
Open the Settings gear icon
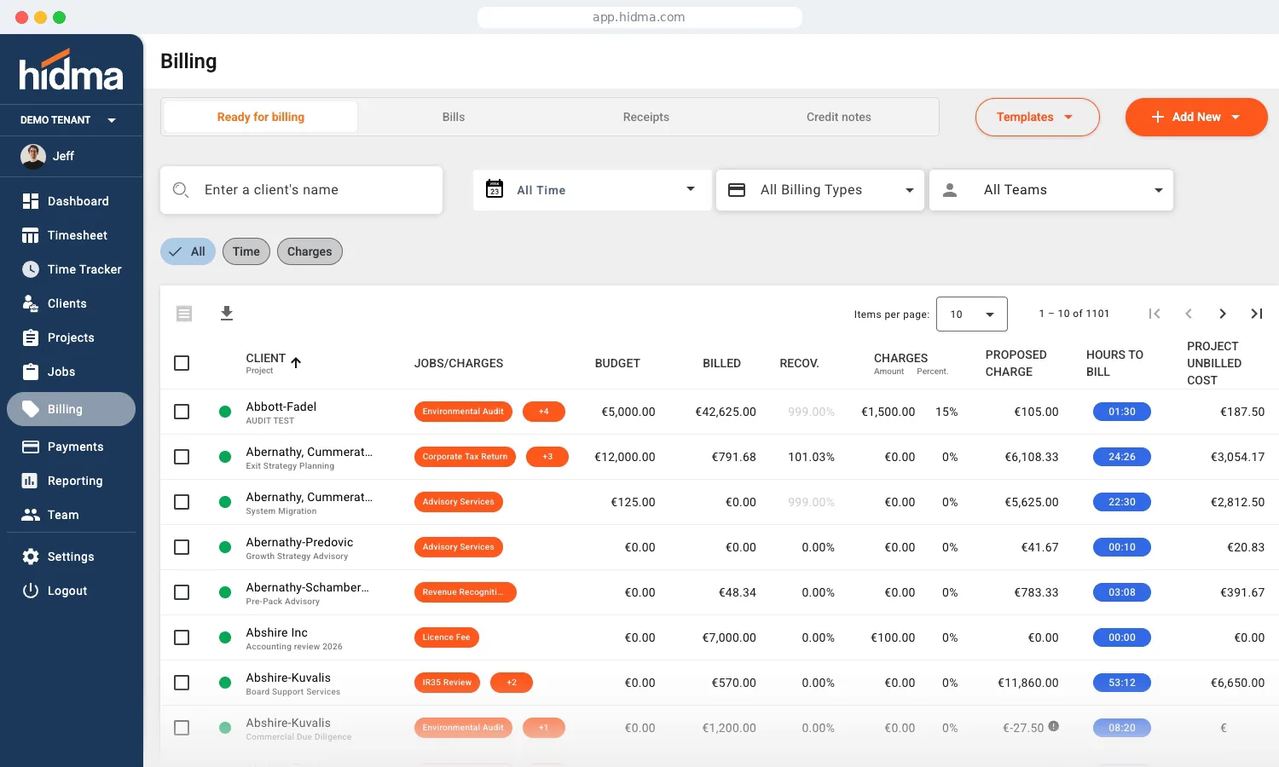tap(31, 557)
